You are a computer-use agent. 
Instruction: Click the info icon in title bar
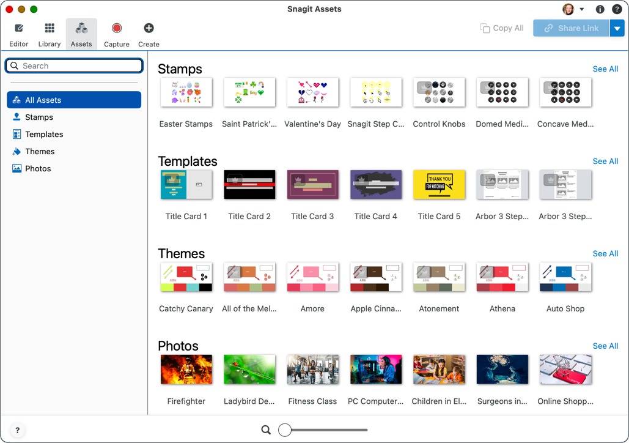[600, 9]
